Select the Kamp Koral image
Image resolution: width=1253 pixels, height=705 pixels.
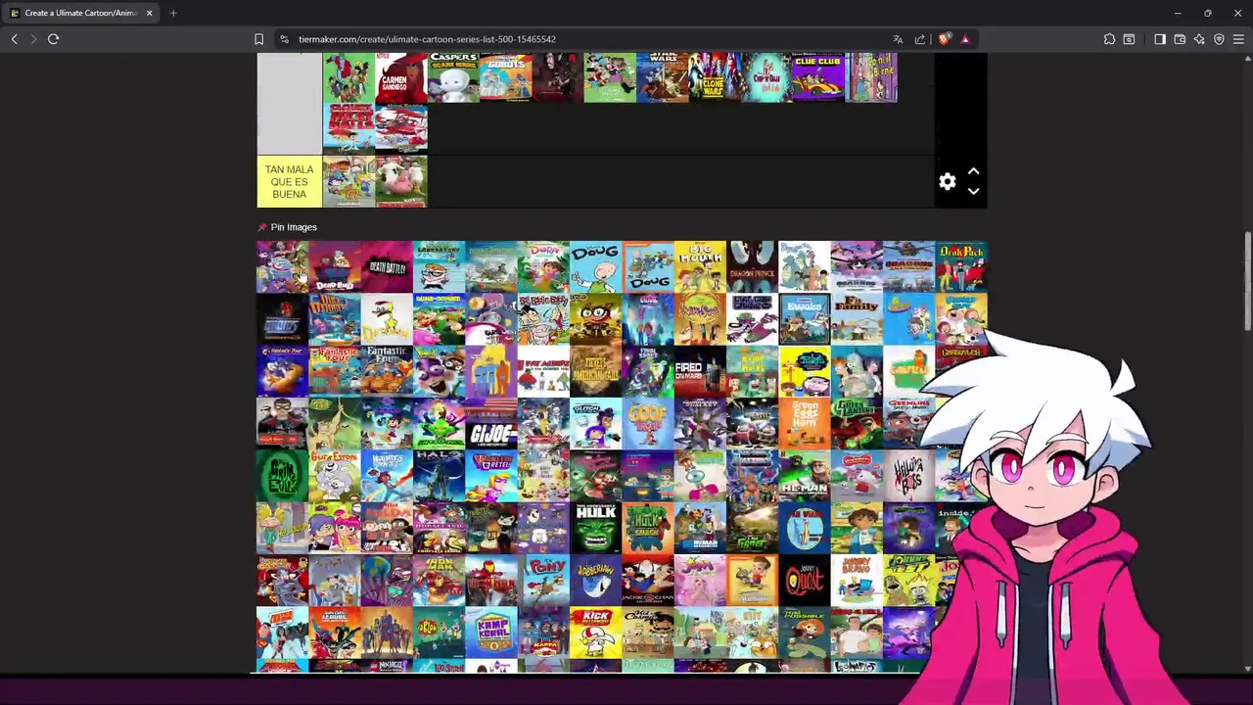click(491, 633)
